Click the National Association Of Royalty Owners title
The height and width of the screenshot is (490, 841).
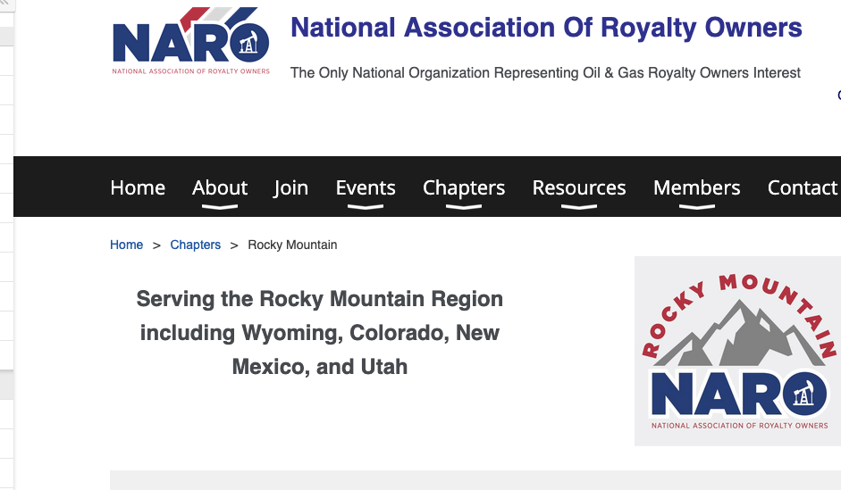coord(546,28)
